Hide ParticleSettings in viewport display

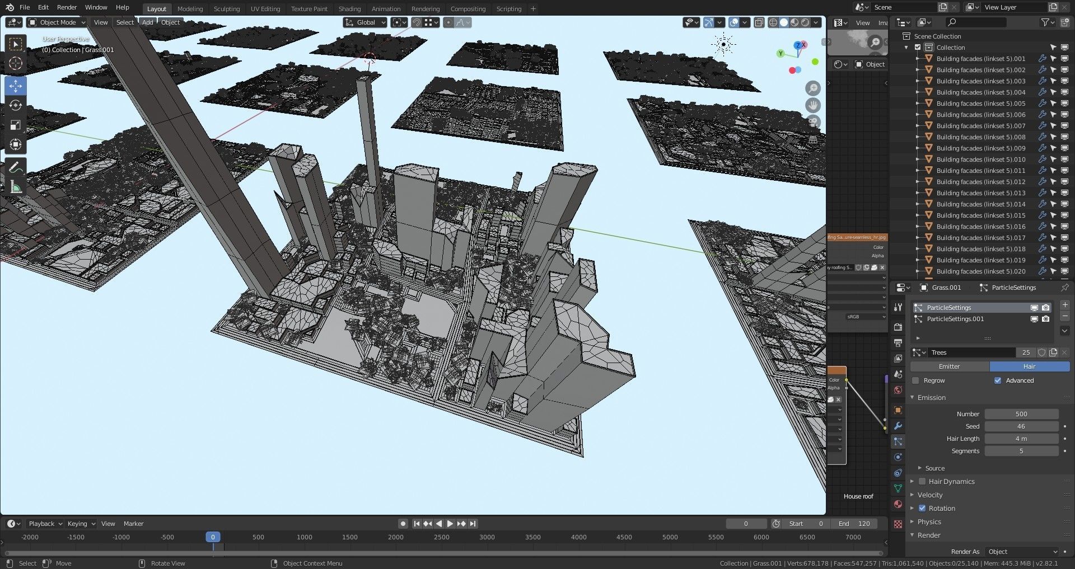(x=1034, y=308)
